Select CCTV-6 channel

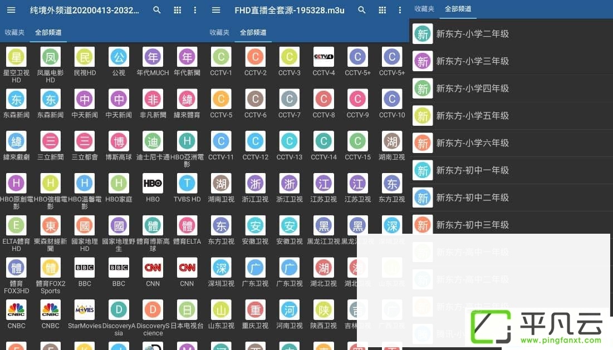coord(256,103)
